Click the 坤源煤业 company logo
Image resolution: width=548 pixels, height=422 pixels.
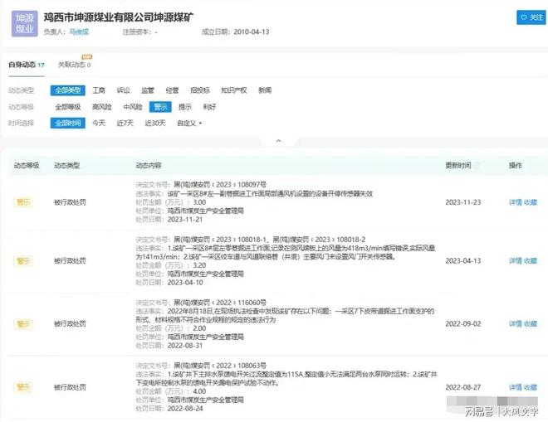[x=24, y=23]
